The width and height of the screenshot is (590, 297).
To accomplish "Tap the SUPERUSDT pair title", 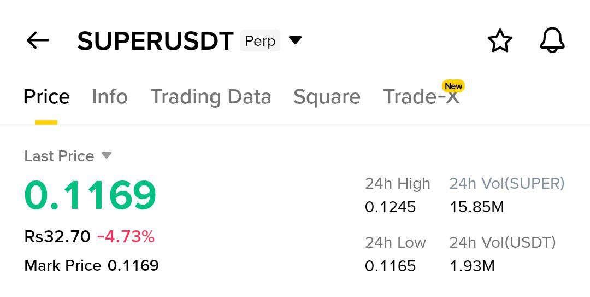I will tap(155, 42).
